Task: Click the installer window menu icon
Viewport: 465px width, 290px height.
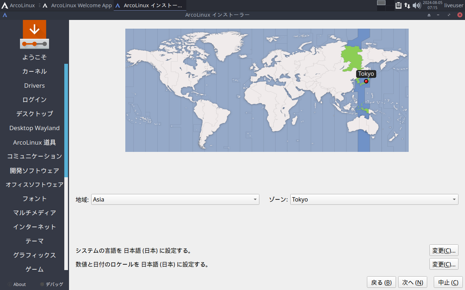Action: (x=5, y=15)
